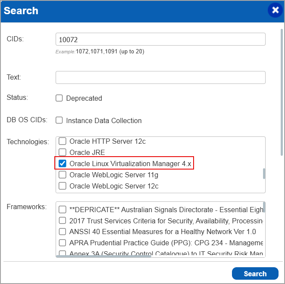Tick the Oracle JRE checkbox
Screen dimensions: 285x284
coord(63,152)
